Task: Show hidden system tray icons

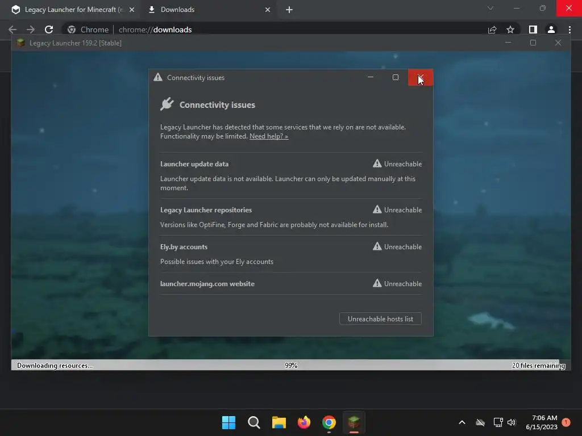Action: (462, 422)
